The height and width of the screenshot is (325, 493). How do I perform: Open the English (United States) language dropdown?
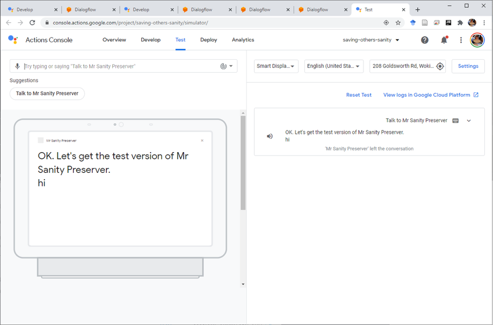tap(334, 66)
